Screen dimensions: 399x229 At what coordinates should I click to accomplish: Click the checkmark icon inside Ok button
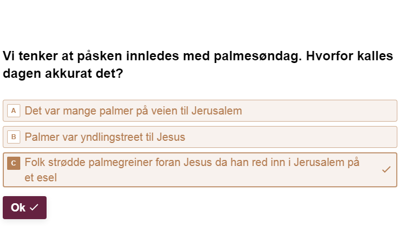click(x=34, y=208)
